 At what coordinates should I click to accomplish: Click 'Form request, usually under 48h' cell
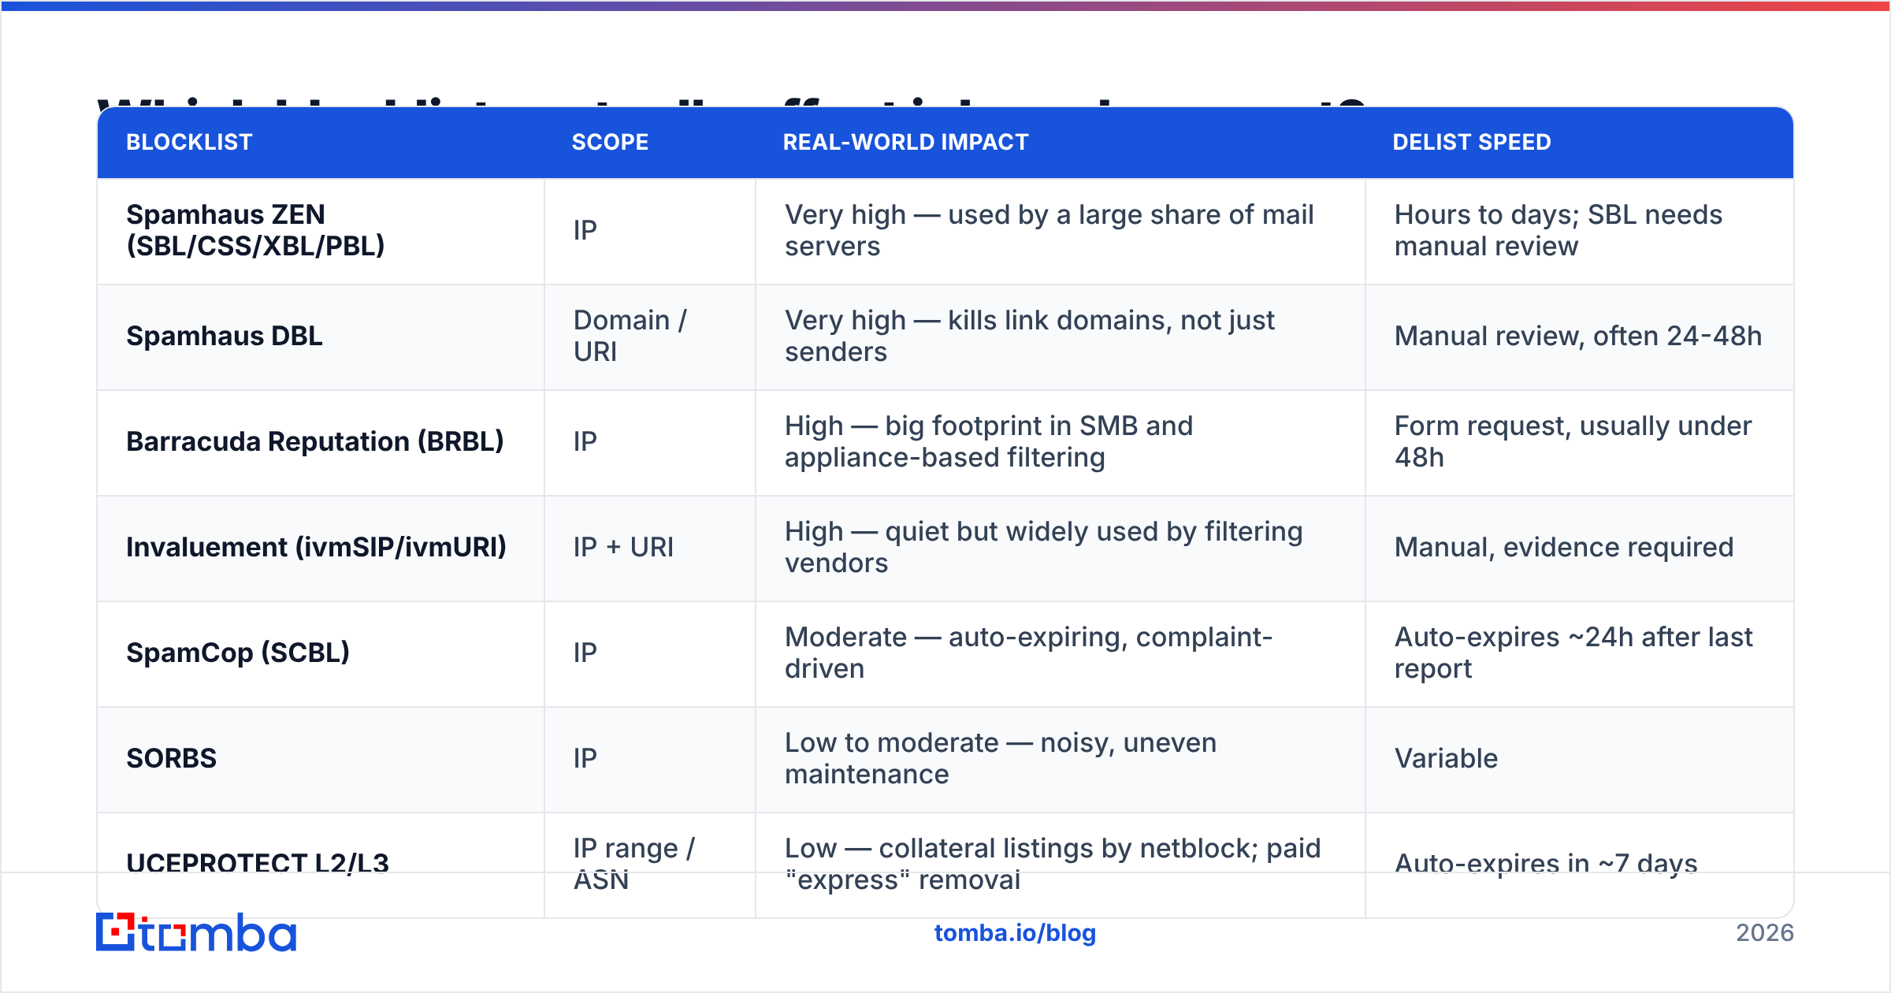pos(1580,442)
